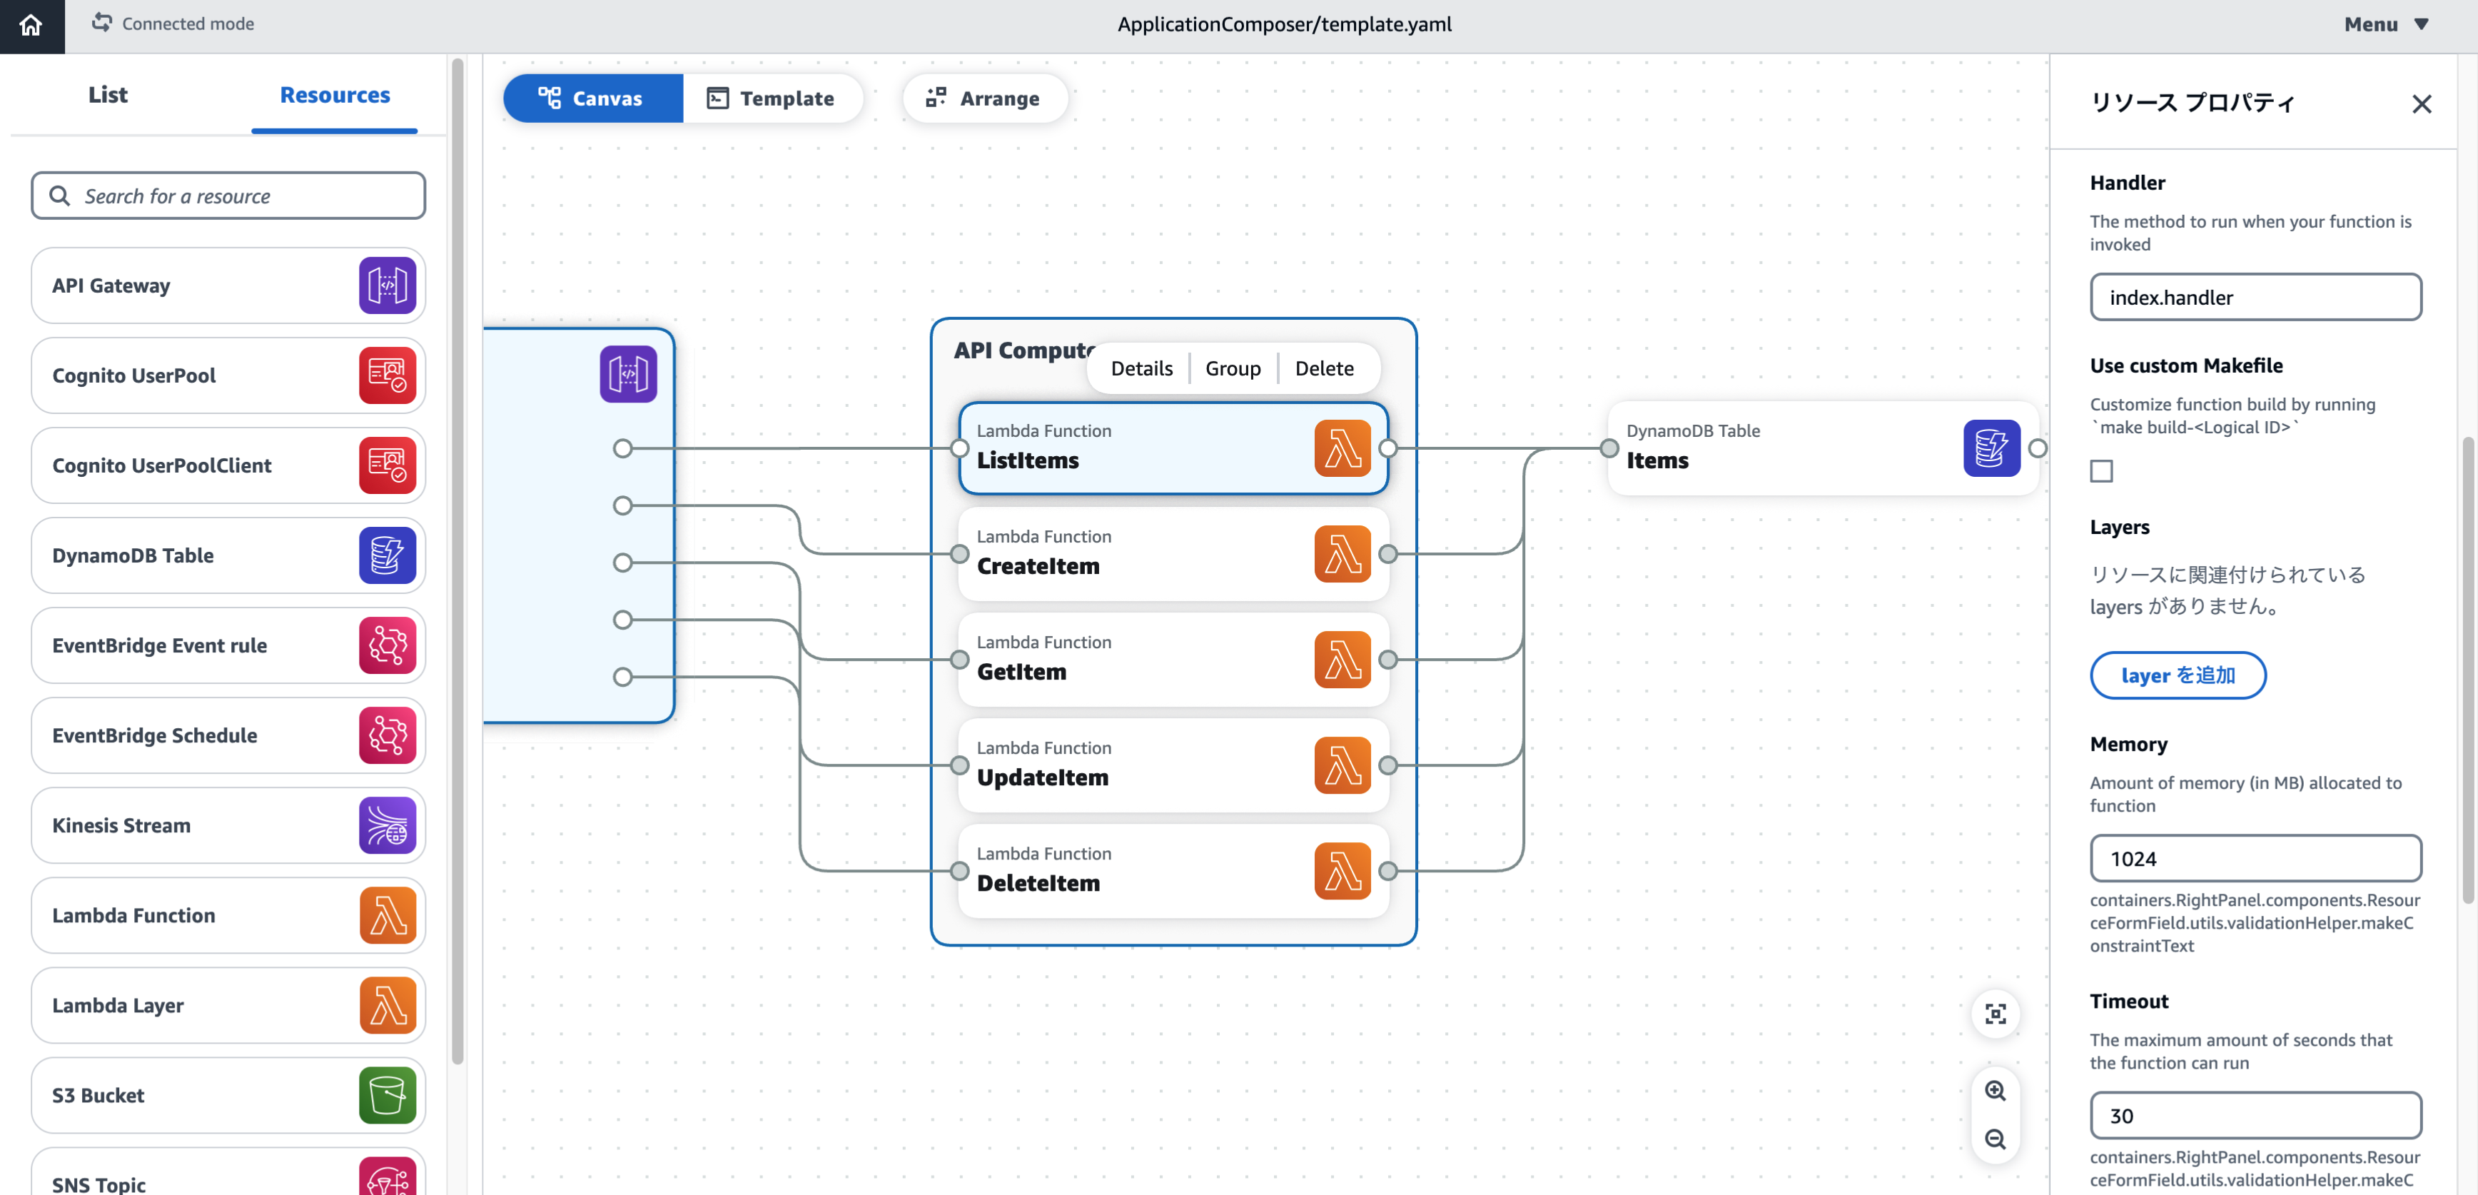The width and height of the screenshot is (2478, 1195).
Task: Open the Template view
Action: (772, 98)
